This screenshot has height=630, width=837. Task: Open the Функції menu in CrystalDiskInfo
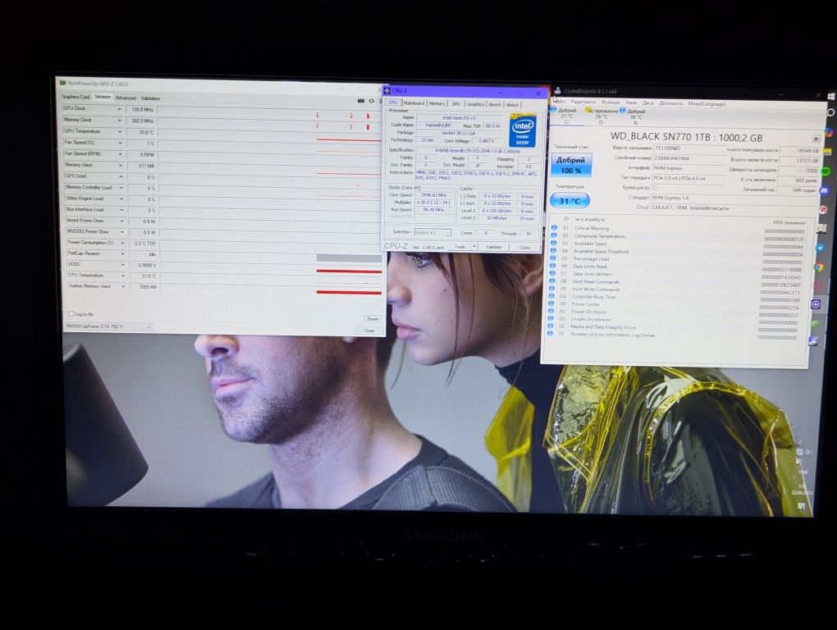pos(611,102)
